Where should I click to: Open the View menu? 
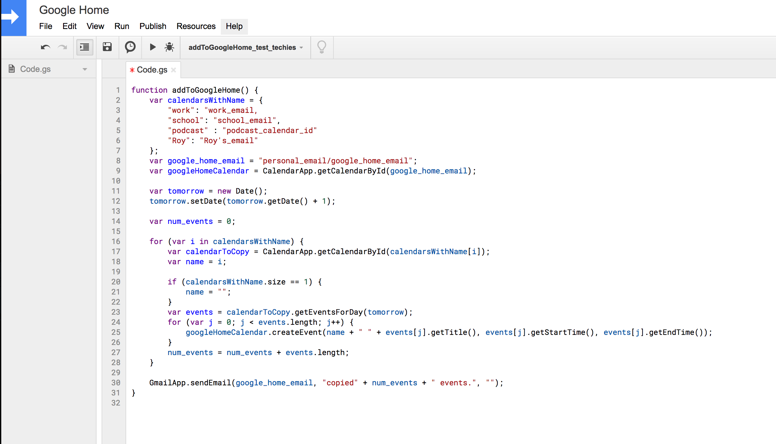[95, 26]
